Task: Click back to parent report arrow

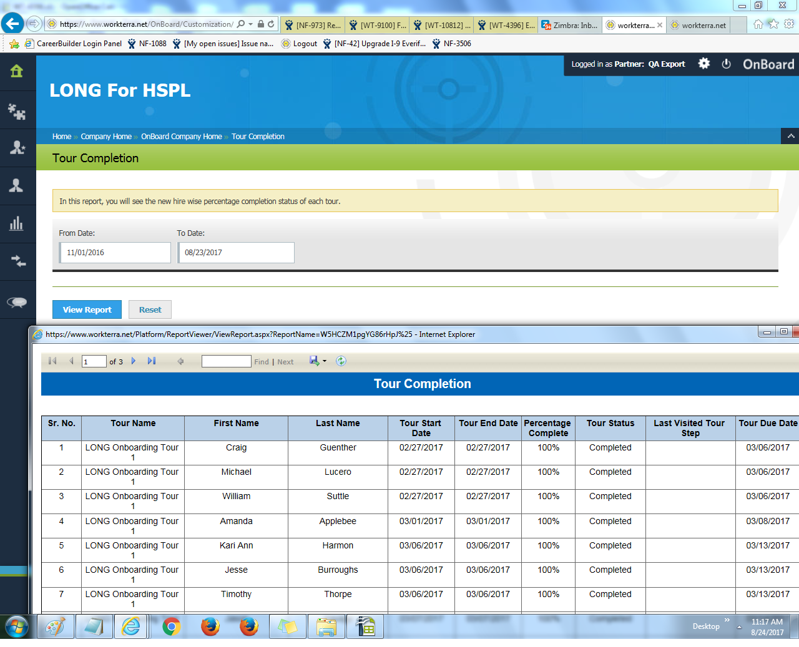Action: point(180,361)
